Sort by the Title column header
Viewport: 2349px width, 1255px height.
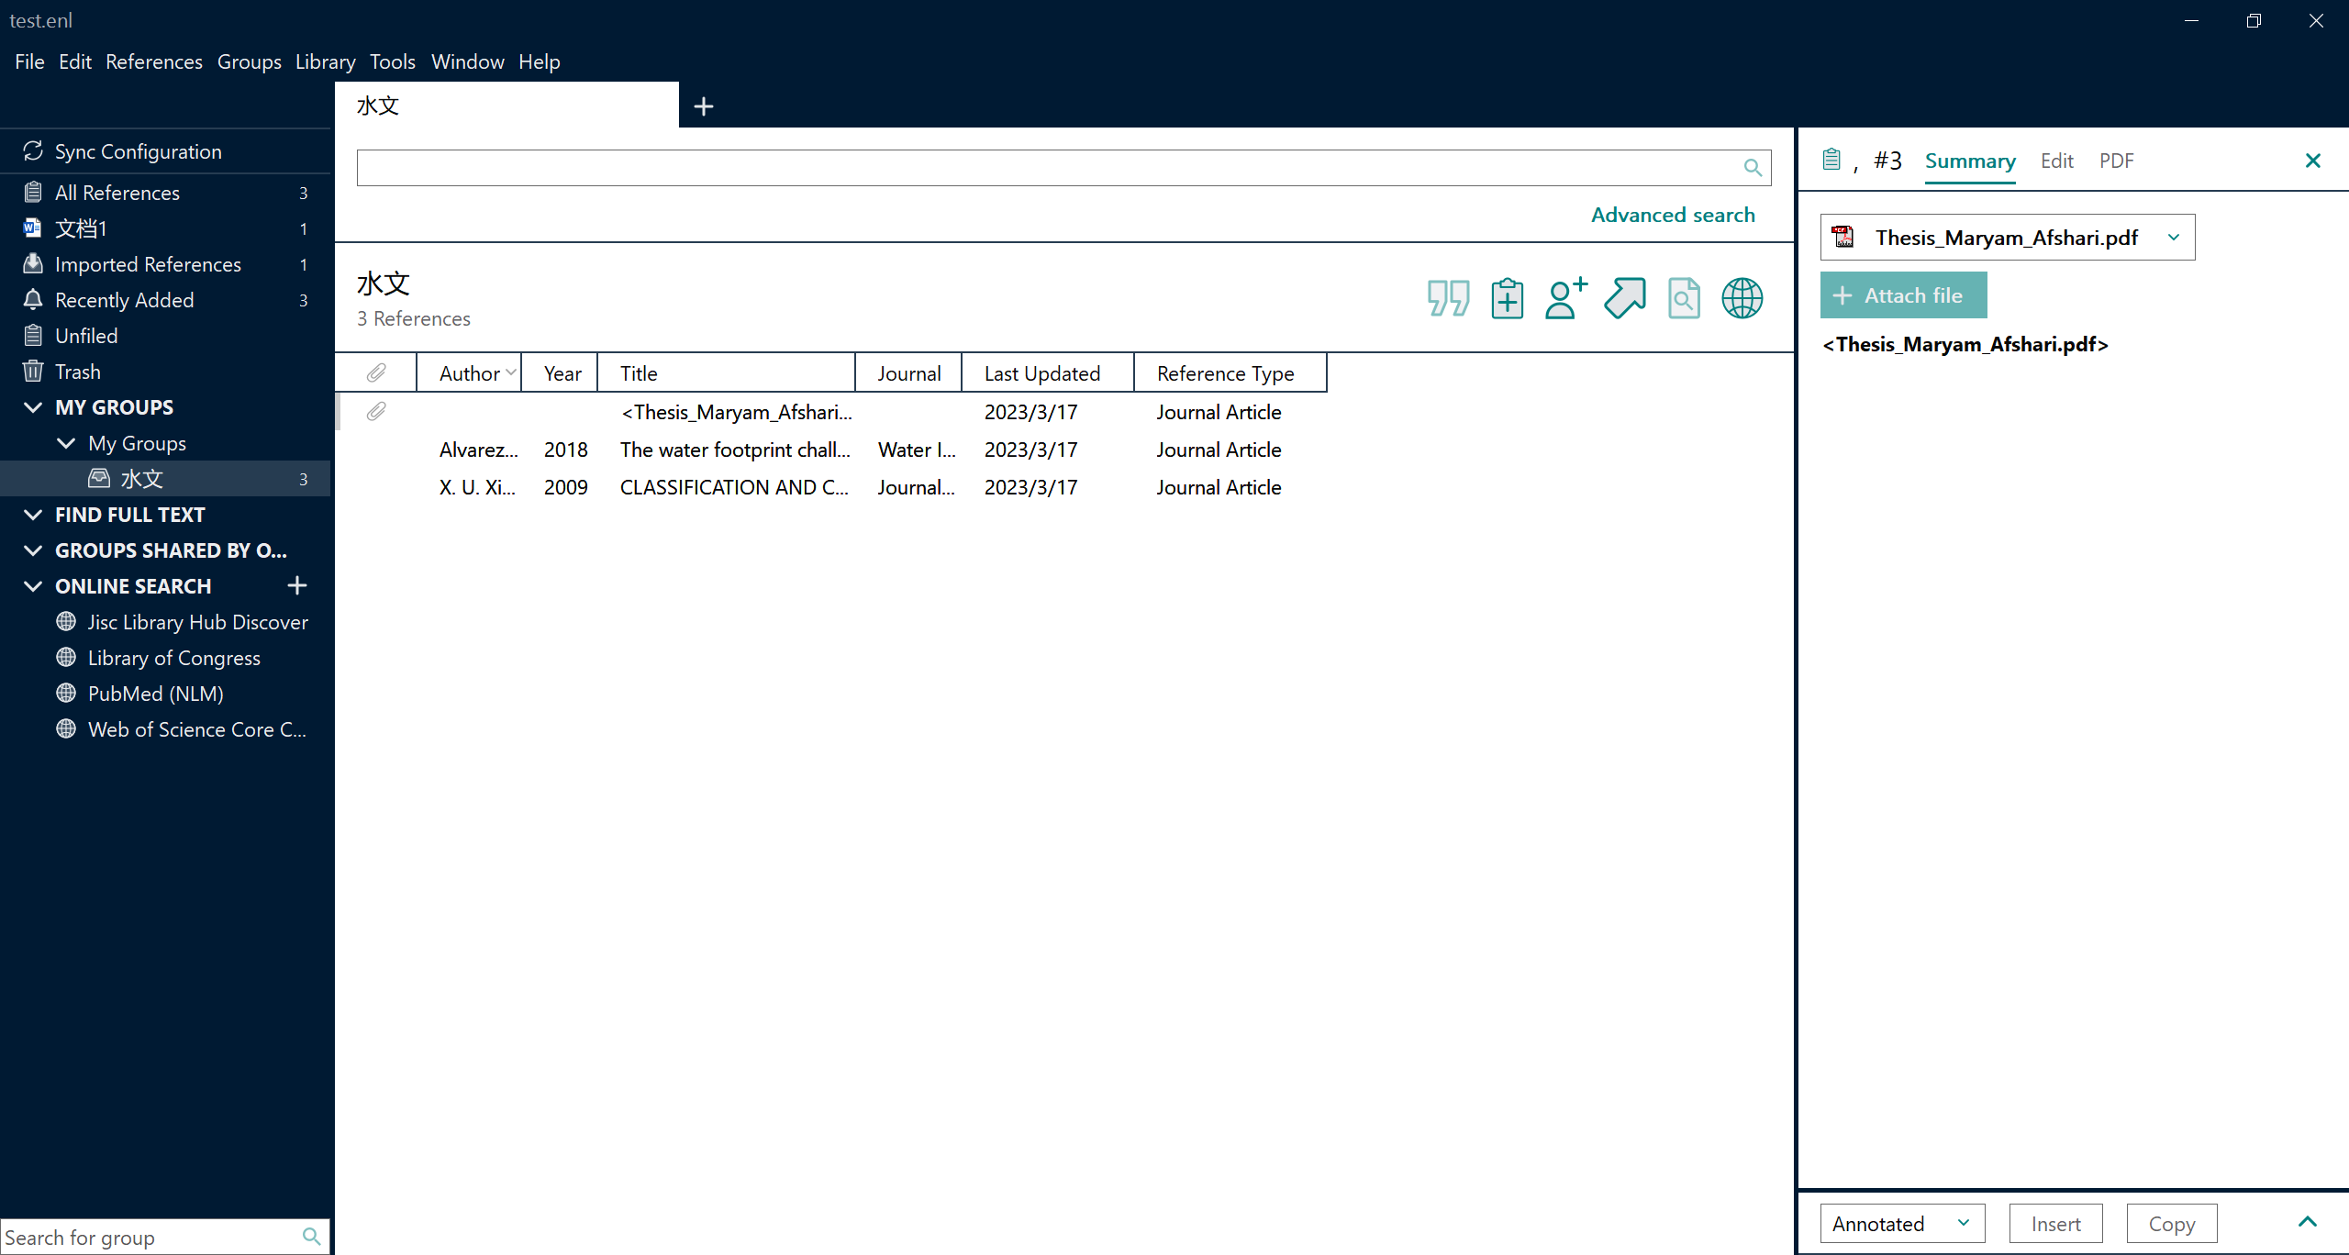(x=726, y=372)
